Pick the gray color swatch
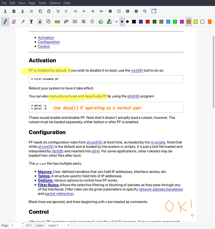 click(x=161, y=22)
